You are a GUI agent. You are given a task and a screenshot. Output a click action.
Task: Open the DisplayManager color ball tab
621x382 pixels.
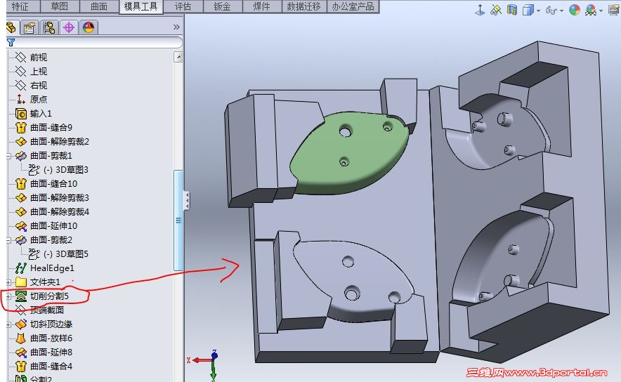click(x=89, y=27)
